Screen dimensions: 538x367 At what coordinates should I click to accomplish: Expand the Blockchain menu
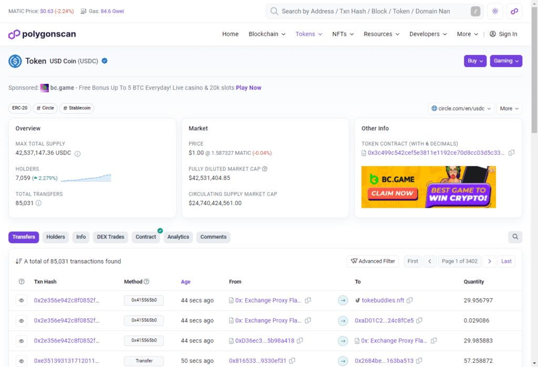click(267, 34)
